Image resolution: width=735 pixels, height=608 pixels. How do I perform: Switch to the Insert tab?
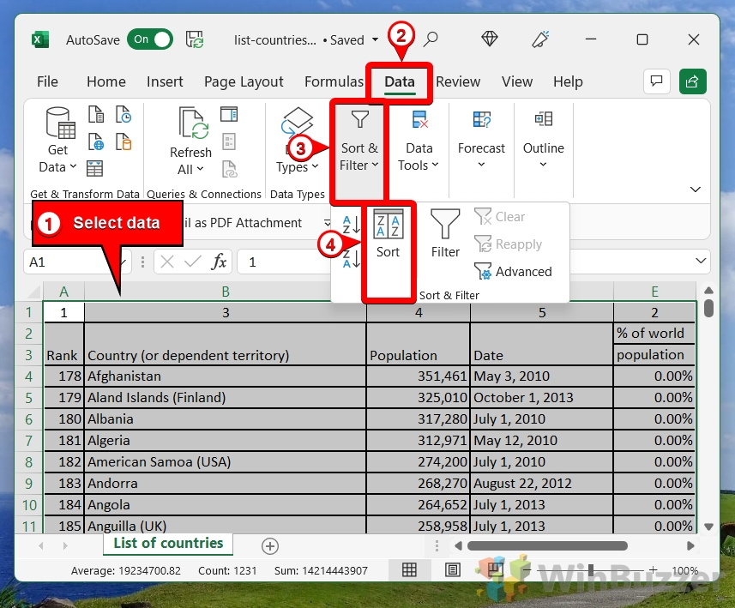(x=165, y=81)
